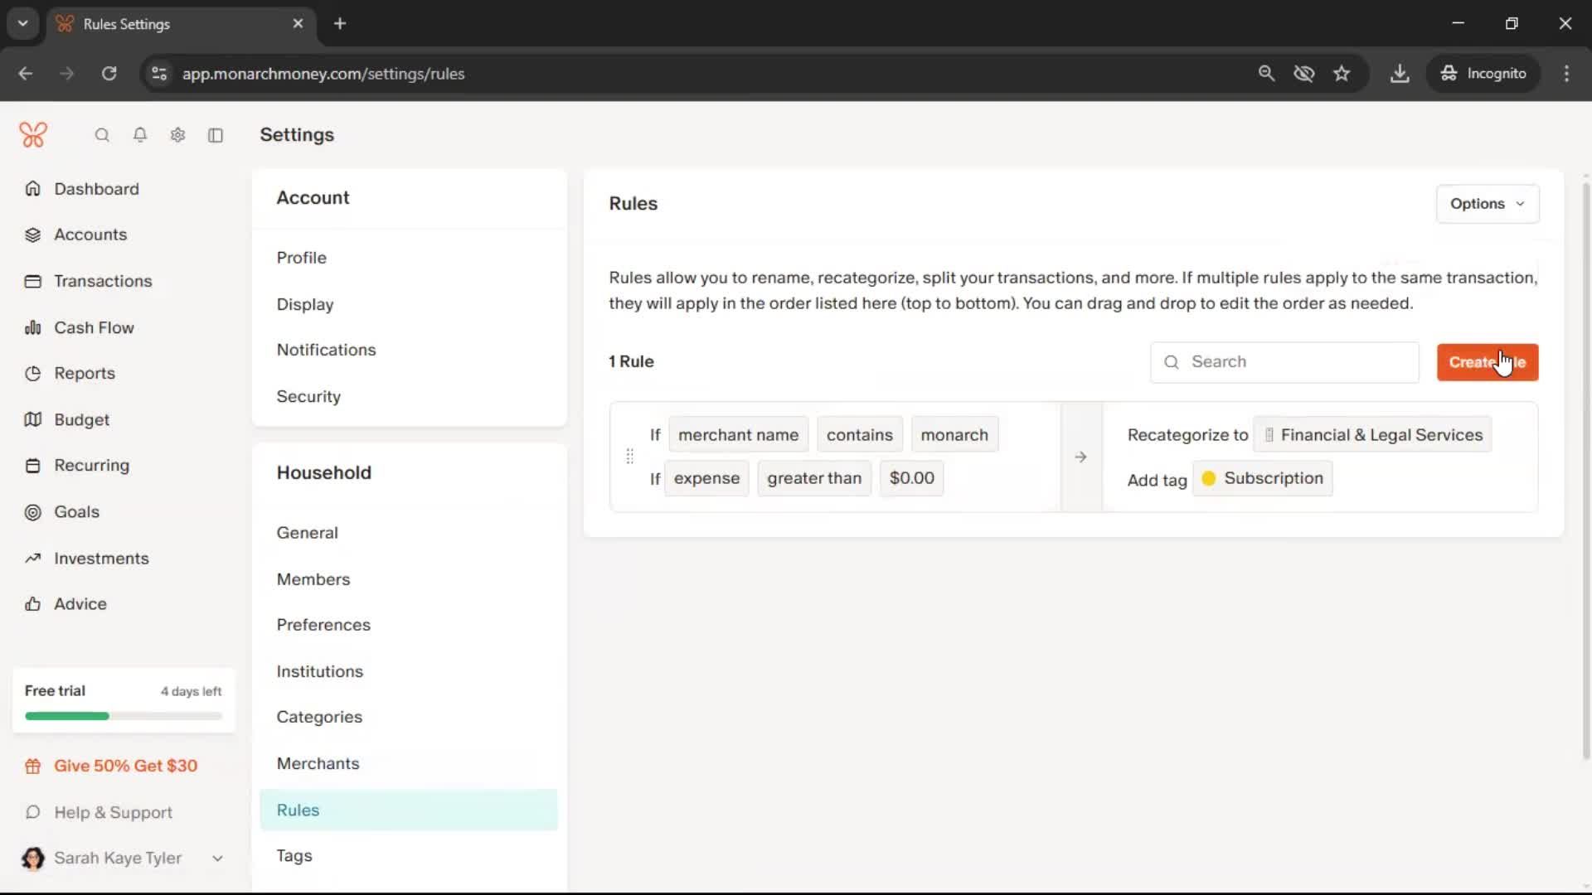The width and height of the screenshot is (1592, 895).
Task: Click the gift icon beside Give 50%
Action: pos(33,767)
